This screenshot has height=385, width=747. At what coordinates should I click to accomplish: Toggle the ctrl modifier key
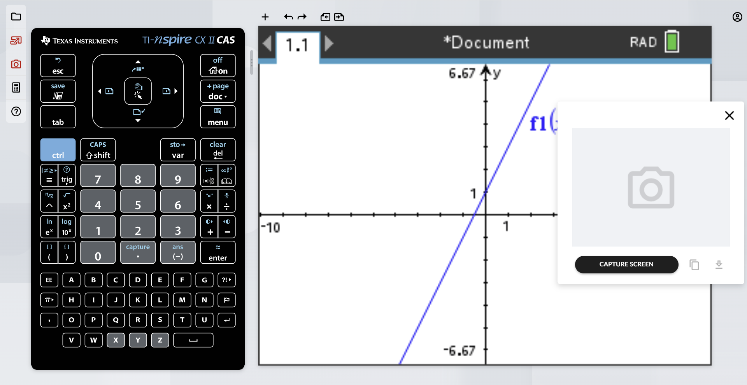tap(58, 150)
